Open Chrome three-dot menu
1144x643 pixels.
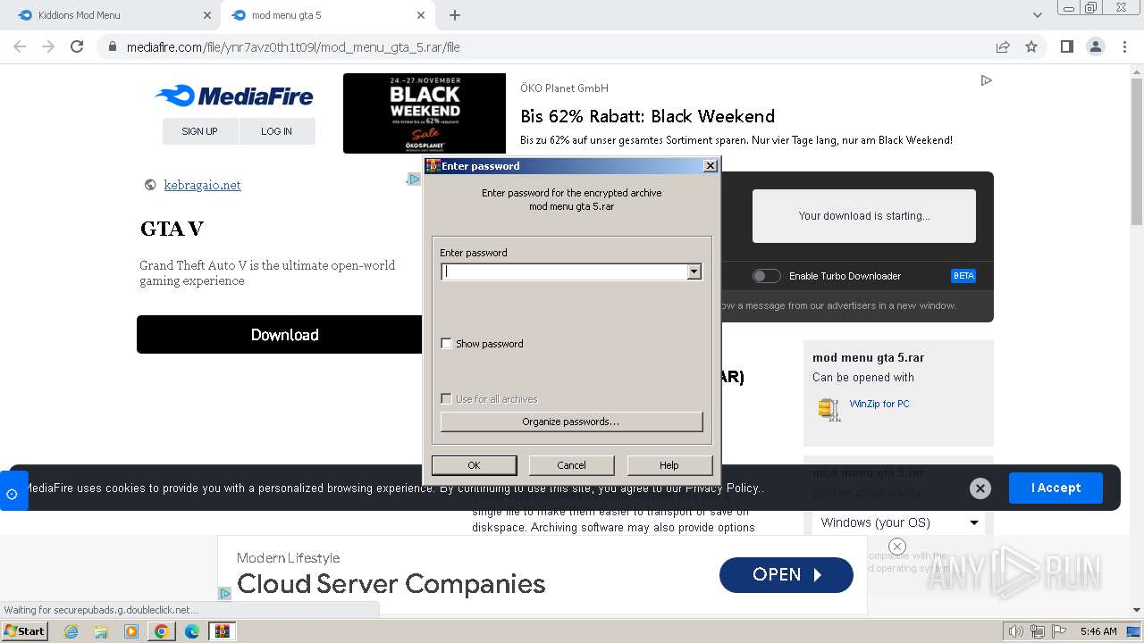(x=1124, y=46)
